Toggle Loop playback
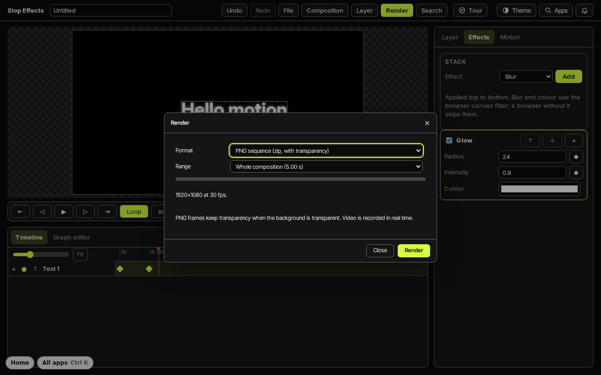Image resolution: width=601 pixels, height=375 pixels. 134,211
